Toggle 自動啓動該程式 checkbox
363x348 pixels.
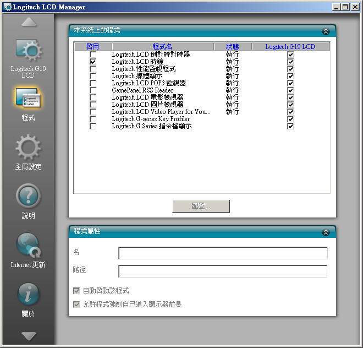point(76,291)
